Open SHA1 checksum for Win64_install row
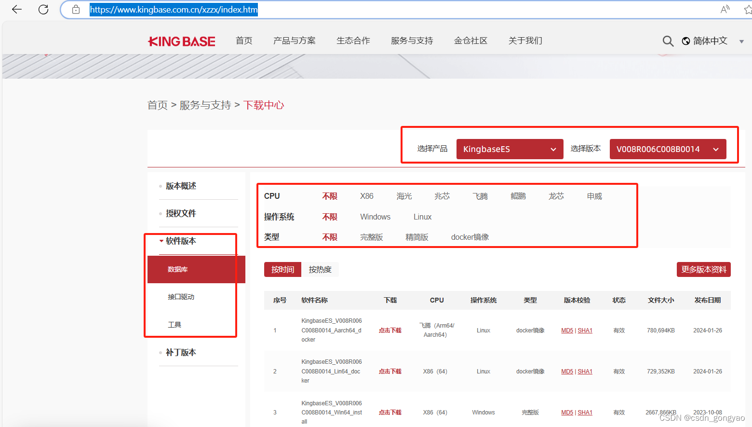The height and width of the screenshot is (427, 752). coord(585,413)
